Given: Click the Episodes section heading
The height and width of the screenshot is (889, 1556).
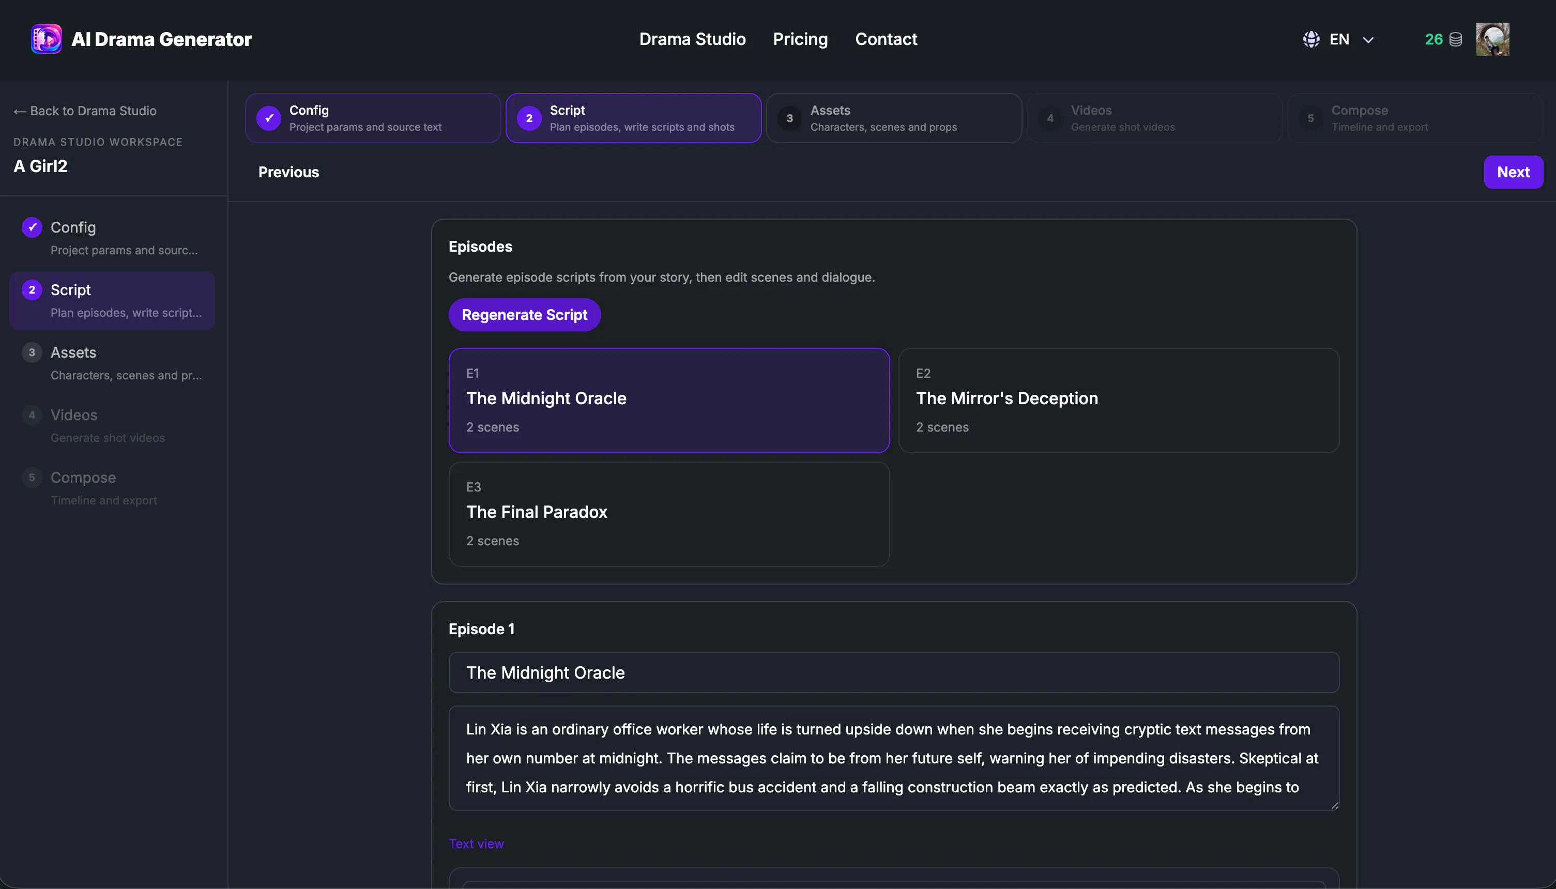Looking at the screenshot, I should pos(480,247).
